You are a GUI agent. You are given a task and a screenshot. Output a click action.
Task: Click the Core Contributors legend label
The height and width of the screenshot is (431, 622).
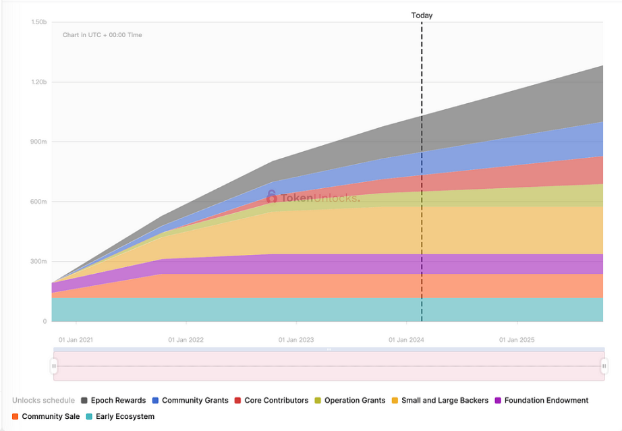point(276,401)
